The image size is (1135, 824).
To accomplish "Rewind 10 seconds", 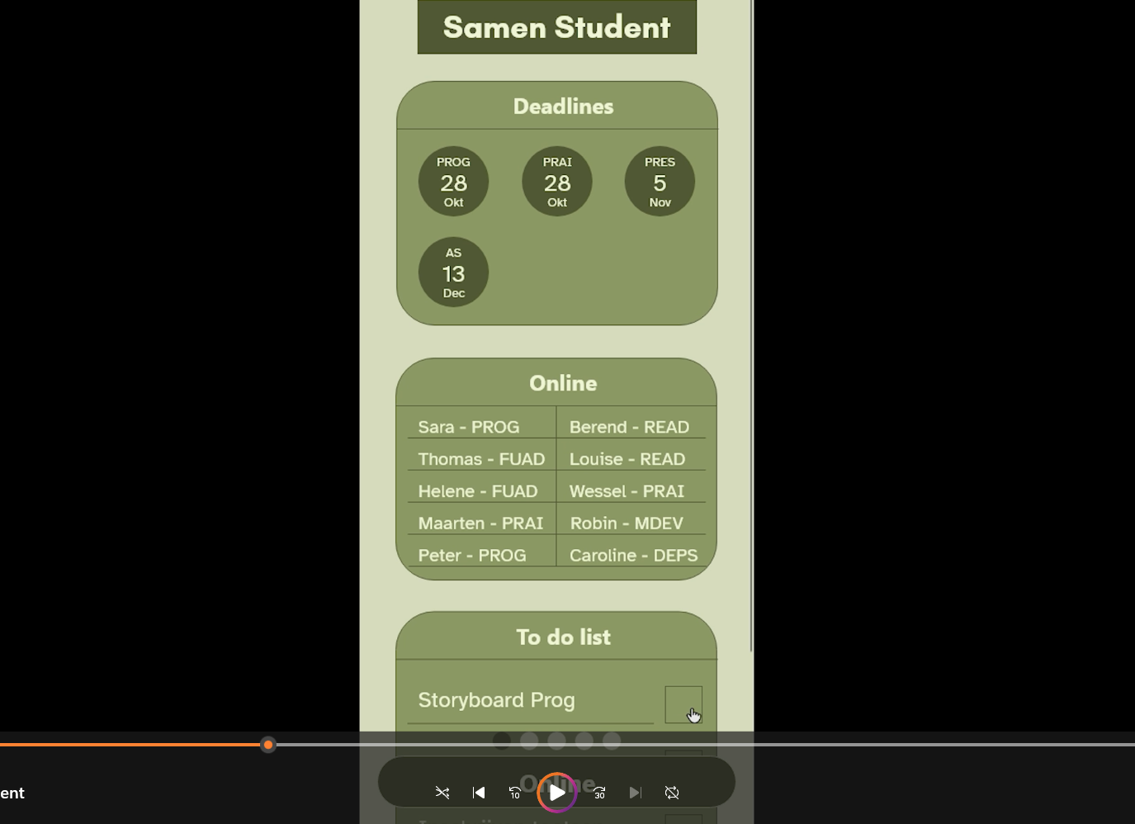I will 515,793.
